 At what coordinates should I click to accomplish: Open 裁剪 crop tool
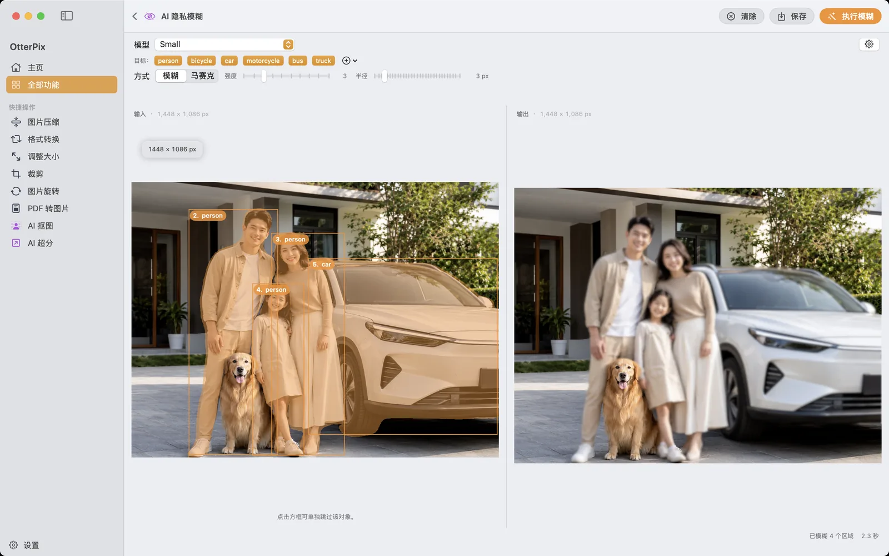(62, 173)
